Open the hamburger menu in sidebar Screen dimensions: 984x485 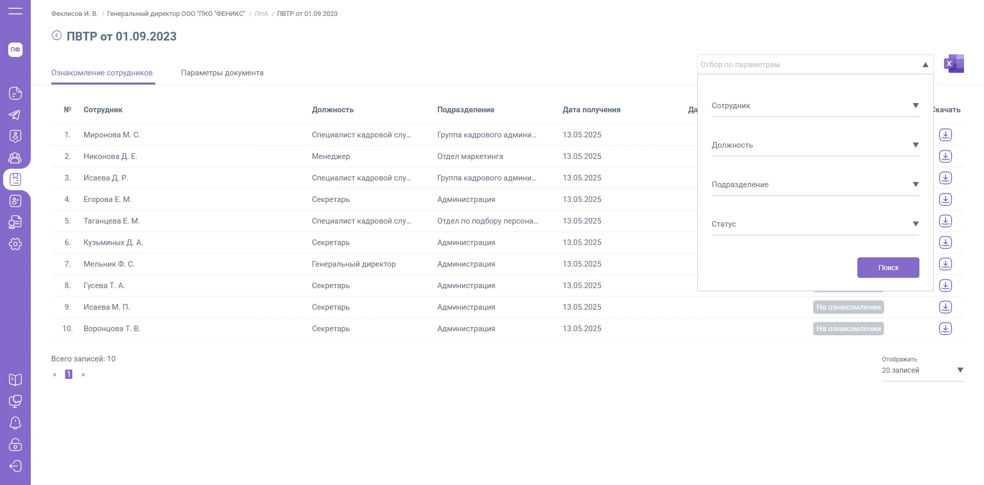coord(15,11)
